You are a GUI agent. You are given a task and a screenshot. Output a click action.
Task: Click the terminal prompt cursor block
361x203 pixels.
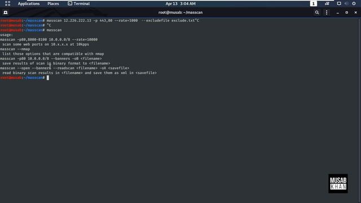48,78
